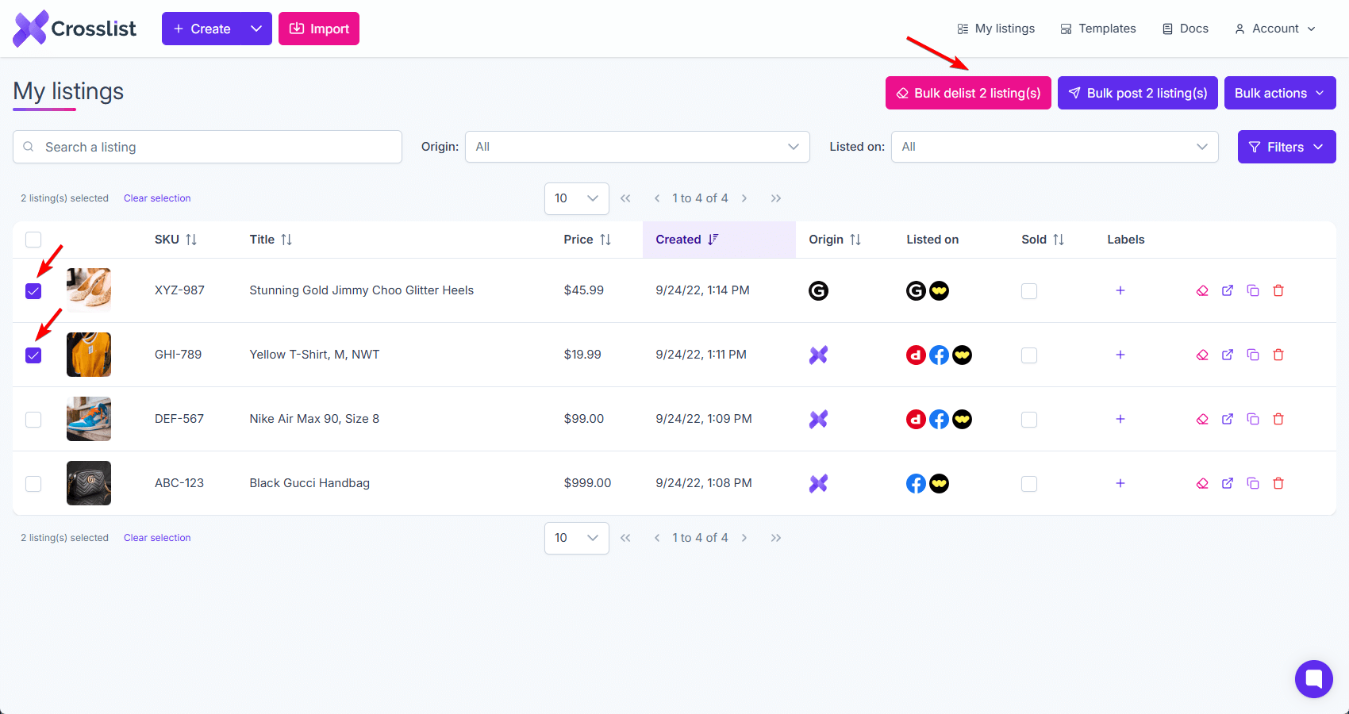
Task: Duplicate the Jimmy Choo Glitter Heels listing
Action: coord(1253,290)
